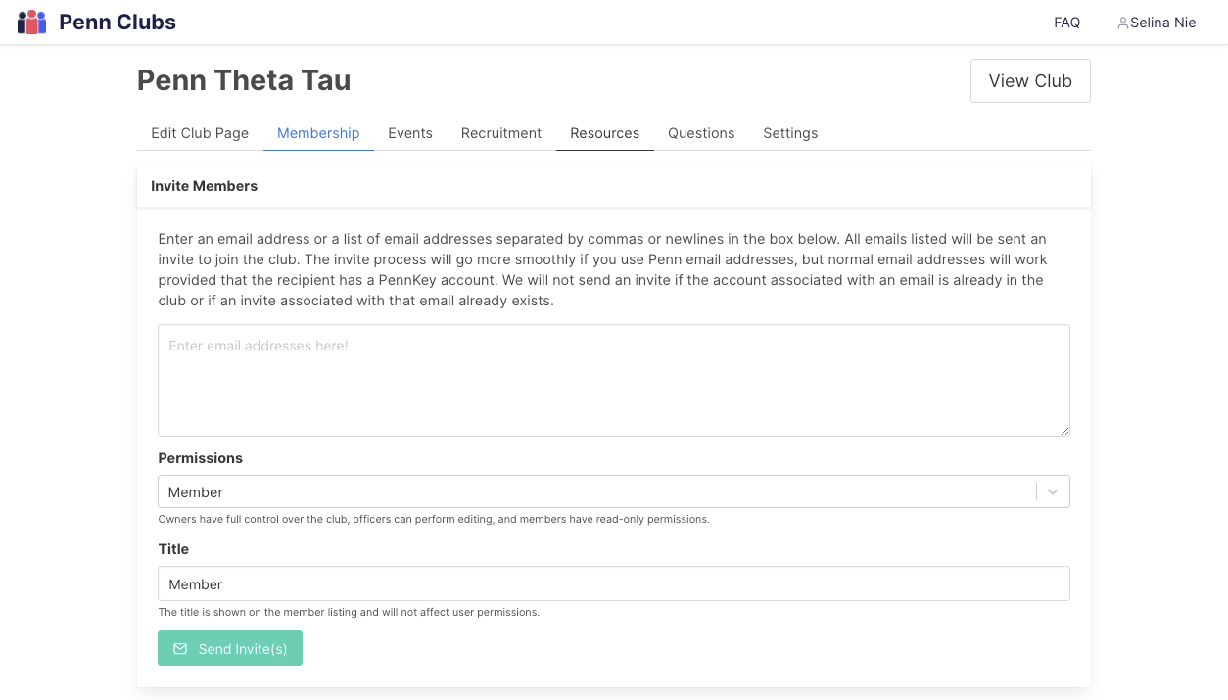Image resolution: width=1228 pixels, height=700 pixels.
Task: Grab the email text area resize handle
Action: 1063,430
